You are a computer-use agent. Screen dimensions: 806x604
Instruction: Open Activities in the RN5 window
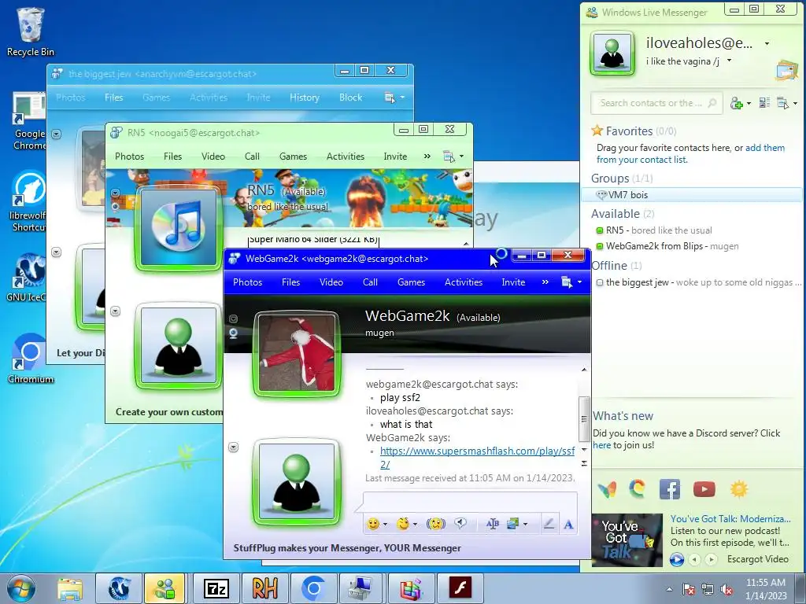coord(346,157)
